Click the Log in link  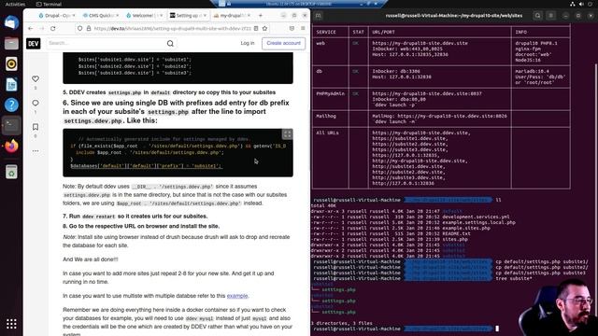(248, 44)
